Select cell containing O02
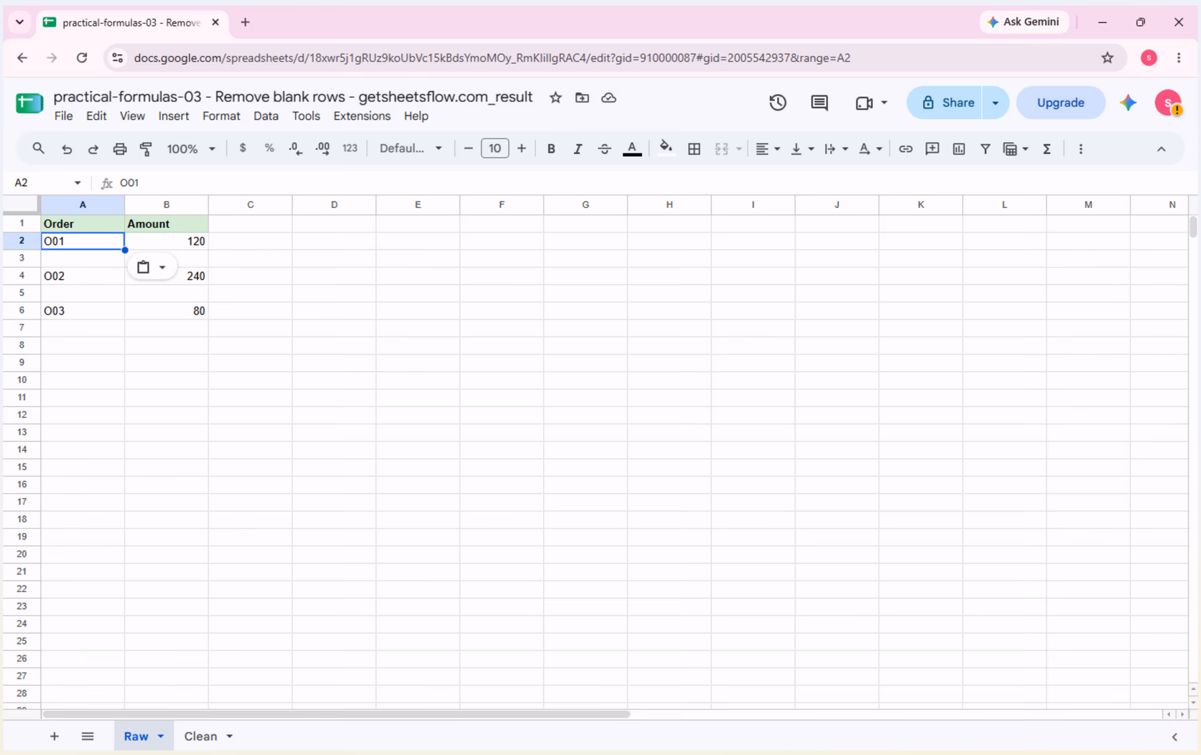This screenshot has width=1201, height=755. click(x=83, y=276)
